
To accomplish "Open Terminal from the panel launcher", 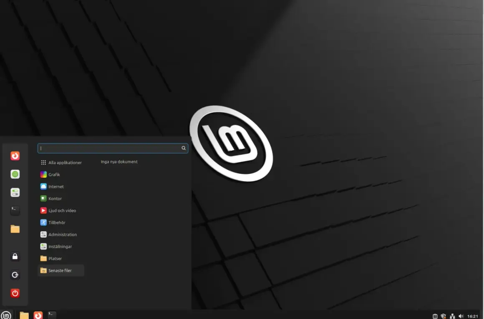I will 52,315.
